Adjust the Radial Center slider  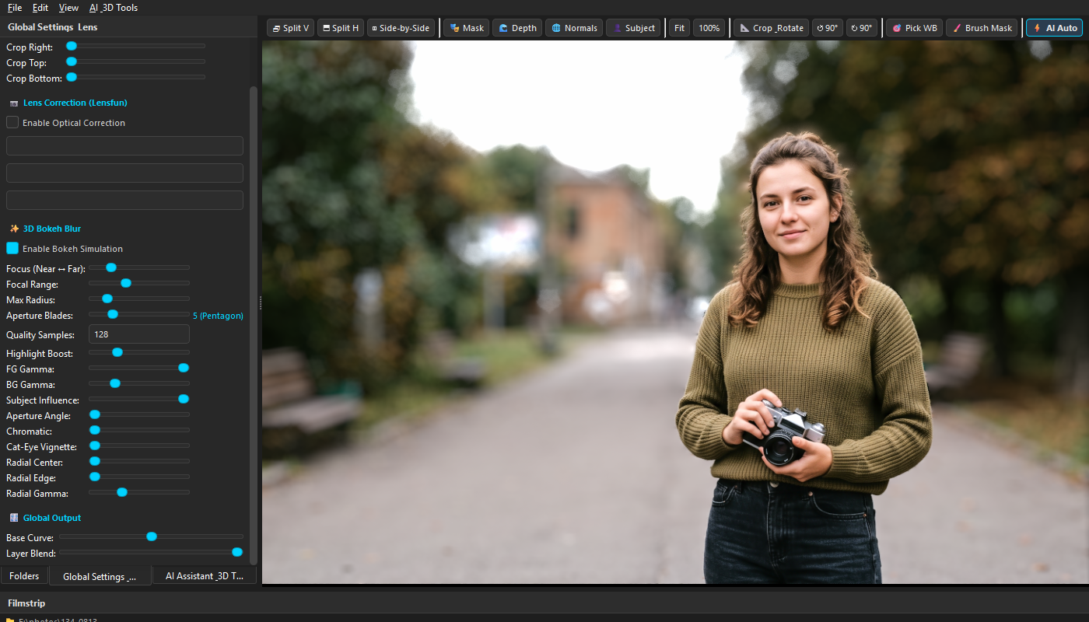139,461
